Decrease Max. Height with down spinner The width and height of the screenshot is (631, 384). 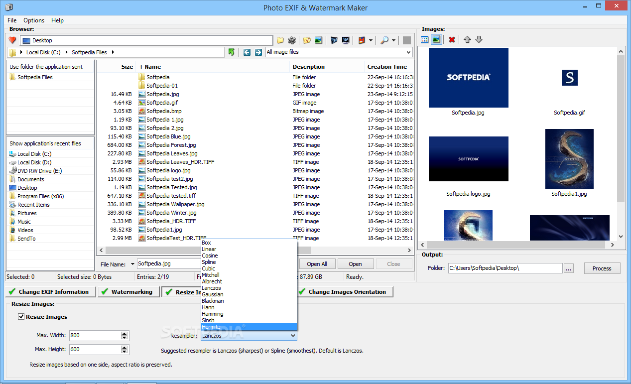point(125,352)
